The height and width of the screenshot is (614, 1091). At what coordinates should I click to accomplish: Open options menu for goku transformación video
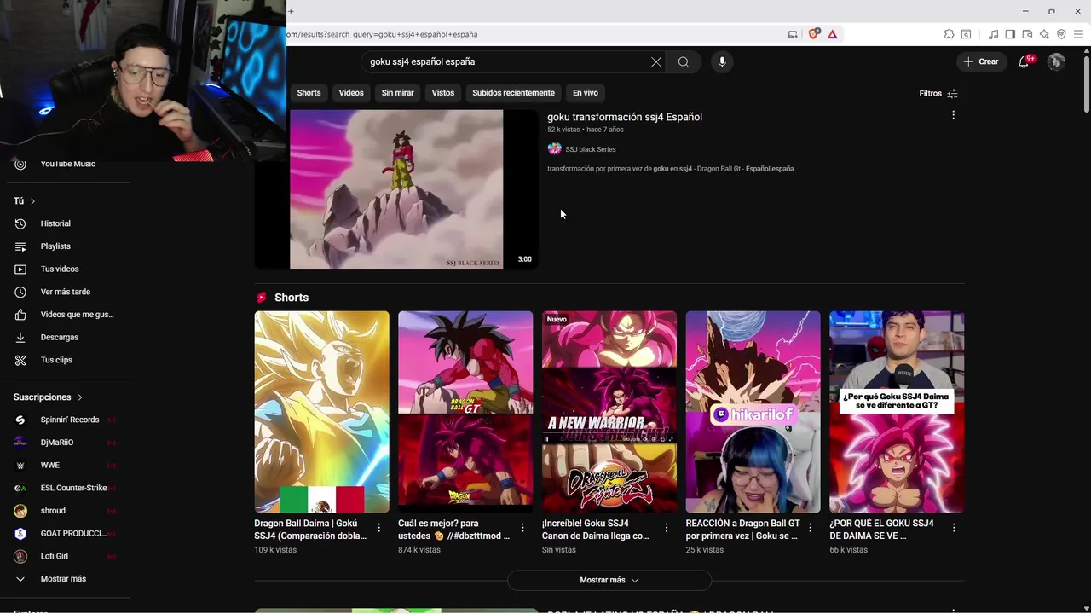[953, 115]
